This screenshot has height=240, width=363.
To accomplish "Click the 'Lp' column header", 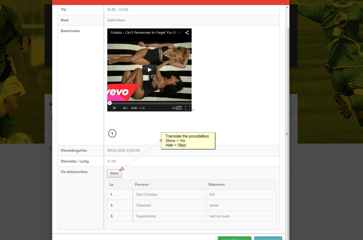I will [x=111, y=184].
